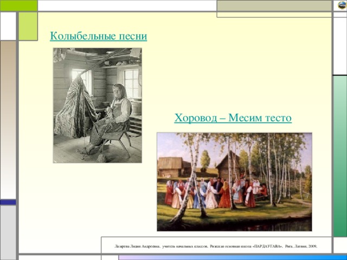The image size is (347, 260).
Task: Click the round logo icon in the top corner
Action: pyautogui.click(x=342, y=5)
